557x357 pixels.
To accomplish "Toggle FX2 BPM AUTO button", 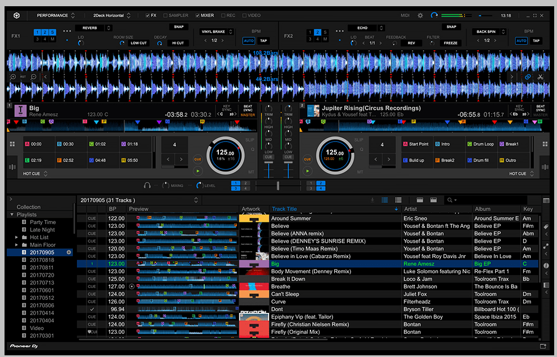I will tap(521, 41).
